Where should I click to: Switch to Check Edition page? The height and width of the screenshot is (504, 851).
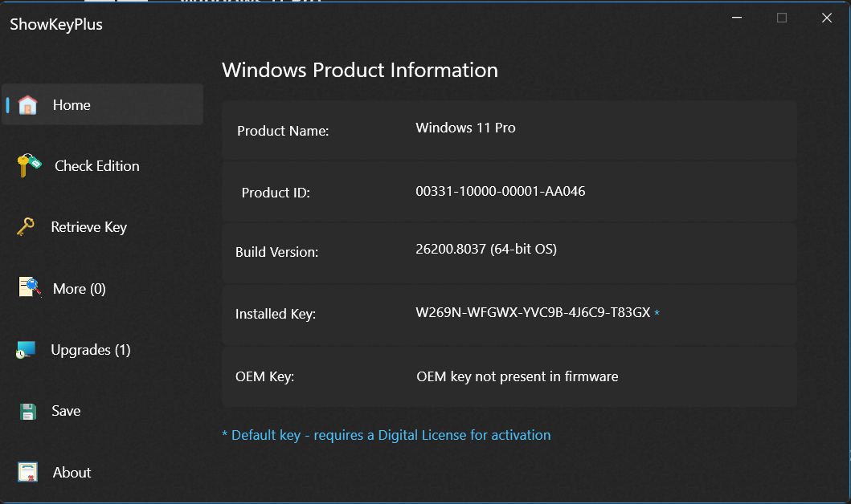coord(97,166)
